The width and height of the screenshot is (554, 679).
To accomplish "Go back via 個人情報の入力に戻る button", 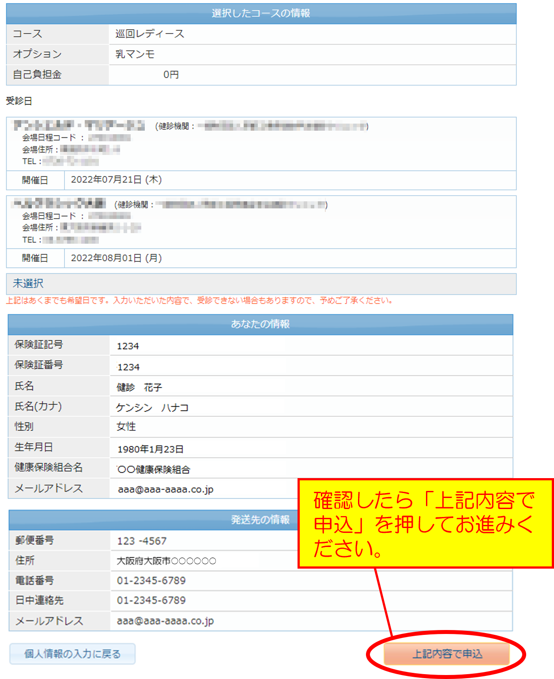I will tap(72, 654).
